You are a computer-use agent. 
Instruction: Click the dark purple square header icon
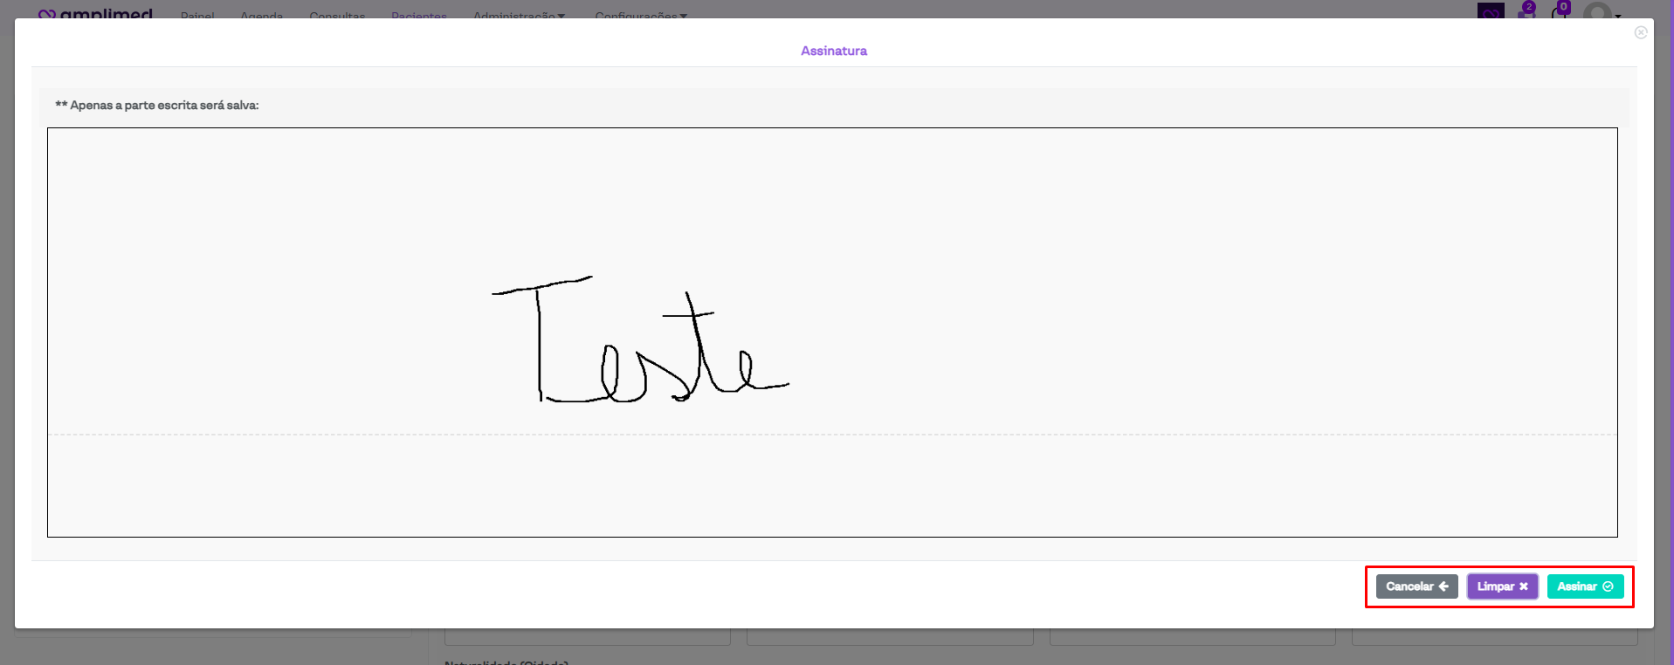point(1490,11)
